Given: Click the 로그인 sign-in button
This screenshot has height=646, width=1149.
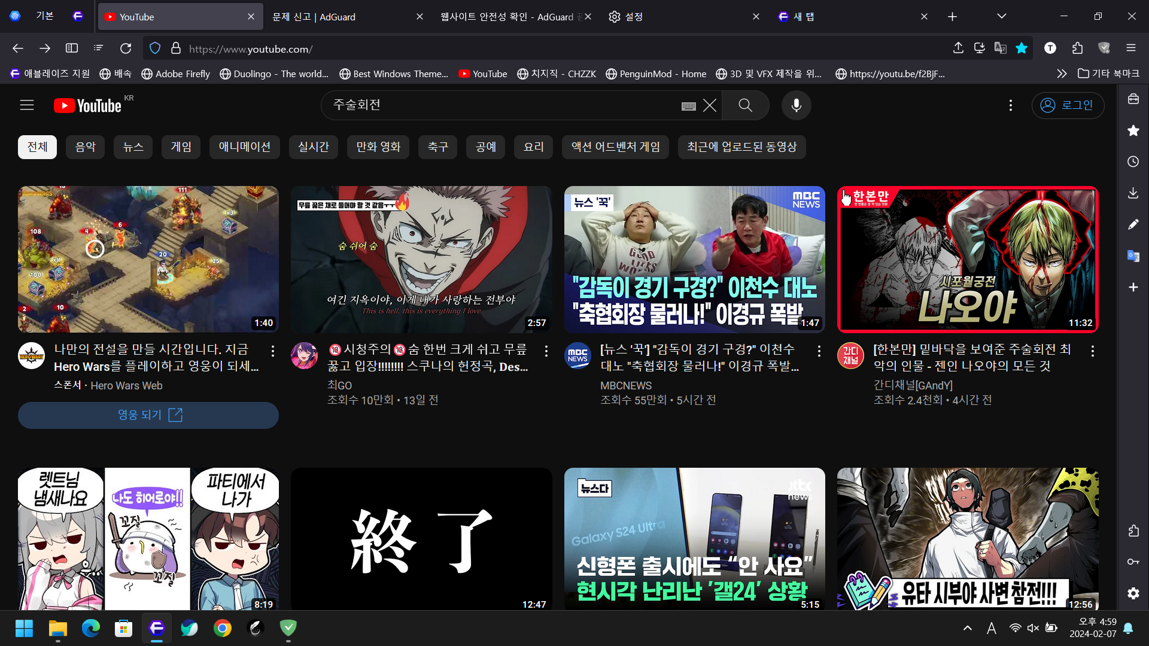Looking at the screenshot, I should [x=1068, y=105].
